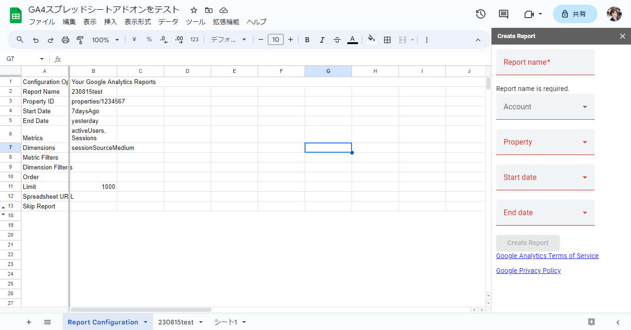
Task: Show all sheets list
Action: (47, 322)
